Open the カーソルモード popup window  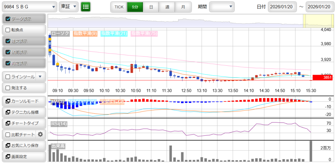click(23, 101)
